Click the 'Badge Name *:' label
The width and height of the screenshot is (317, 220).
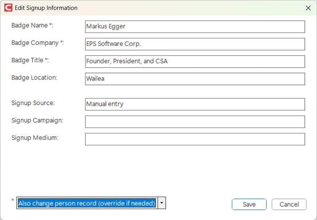coord(32,25)
